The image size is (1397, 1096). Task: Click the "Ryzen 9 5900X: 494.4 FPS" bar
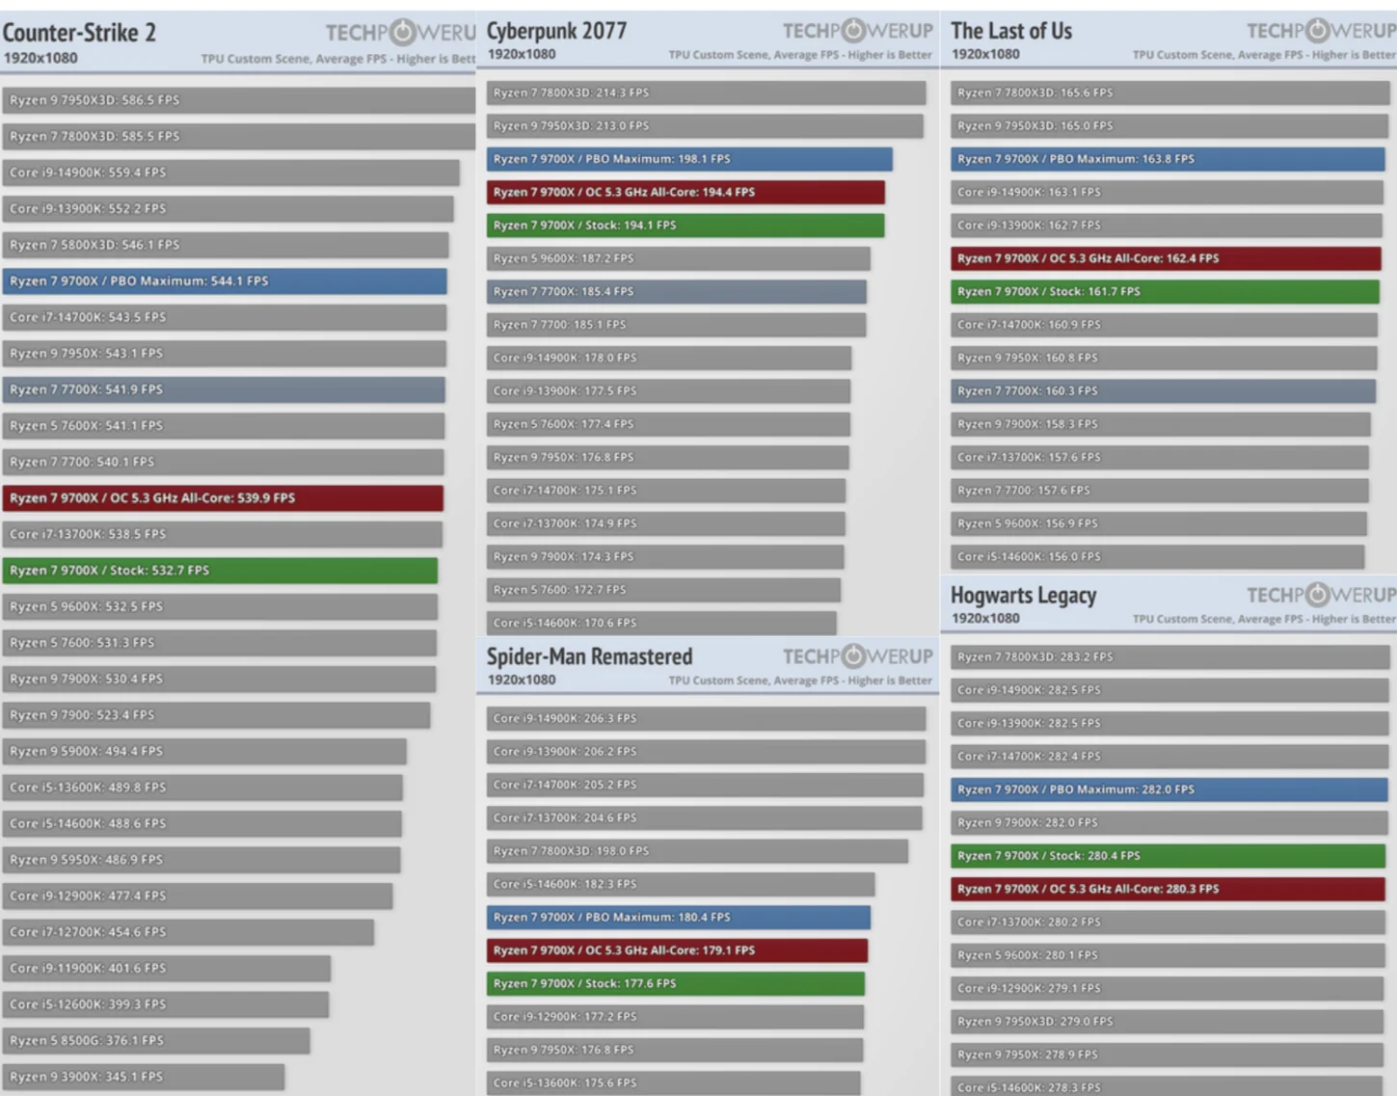(204, 751)
